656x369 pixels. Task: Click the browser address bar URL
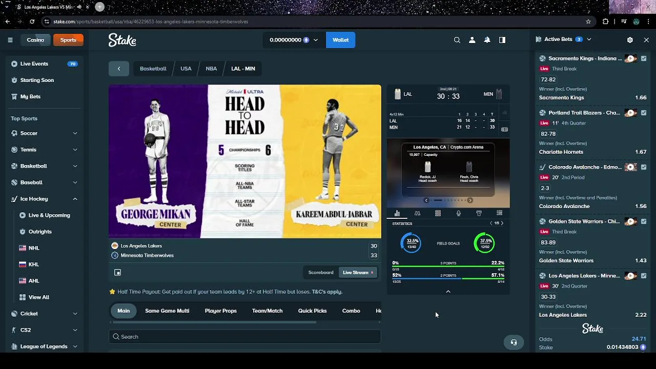pyautogui.click(x=151, y=22)
